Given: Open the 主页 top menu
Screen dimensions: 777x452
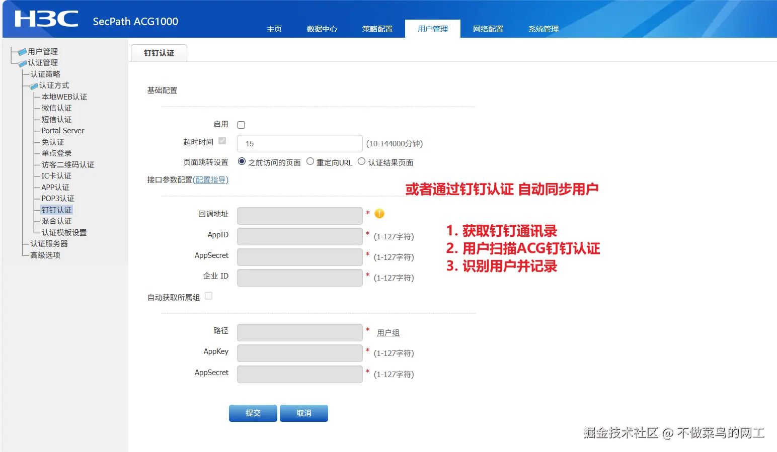Looking at the screenshot, I should (274, 29).
